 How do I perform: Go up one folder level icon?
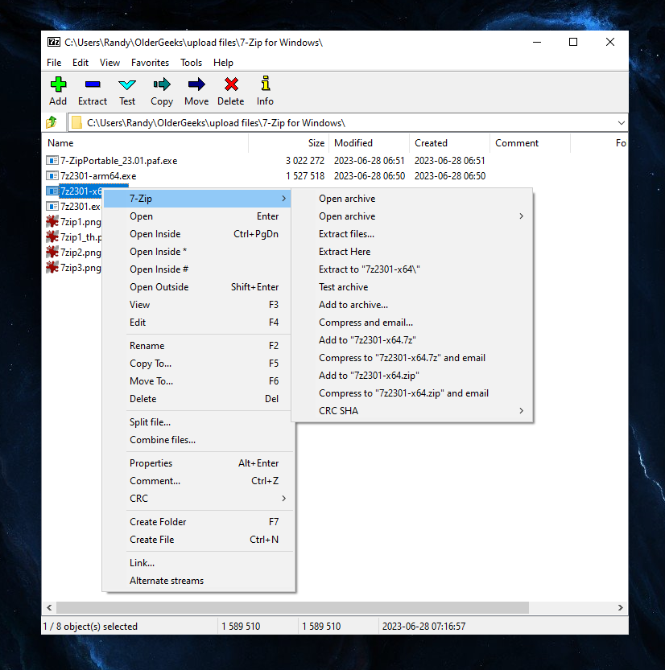[52, 122]
